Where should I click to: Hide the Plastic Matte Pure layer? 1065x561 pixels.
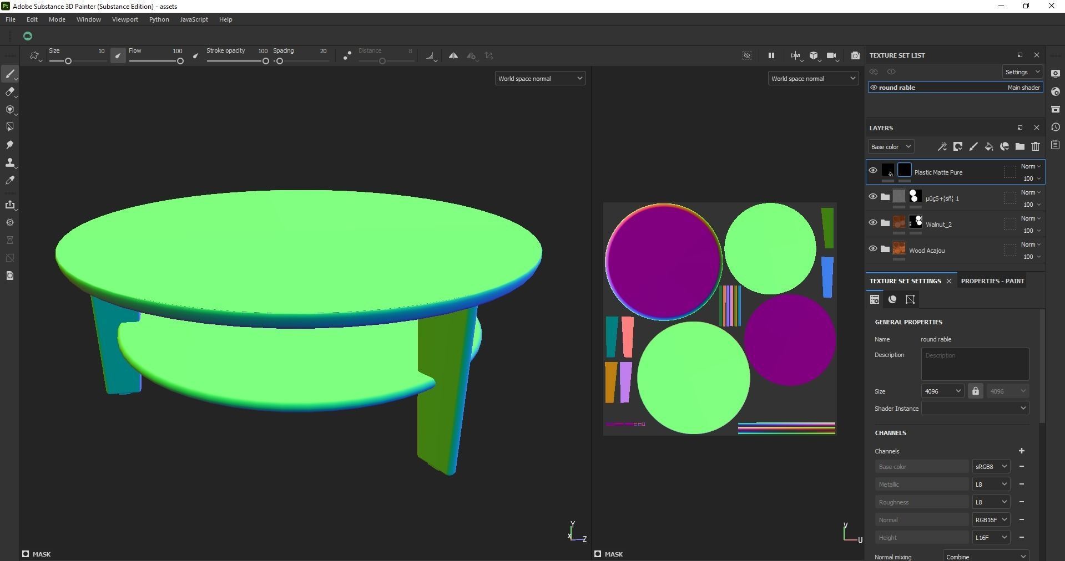872,170
